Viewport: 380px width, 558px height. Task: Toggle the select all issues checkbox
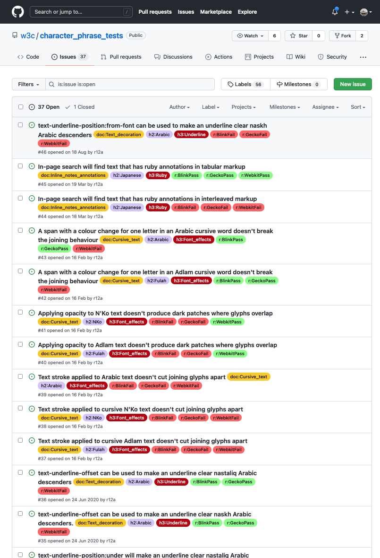[21, 107]
